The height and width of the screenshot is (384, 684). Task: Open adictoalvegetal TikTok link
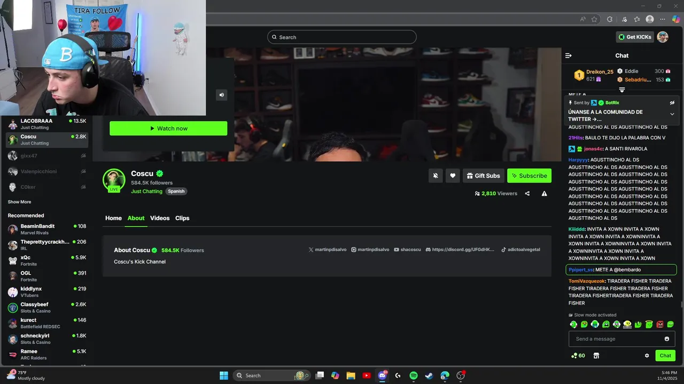[520, 250]
